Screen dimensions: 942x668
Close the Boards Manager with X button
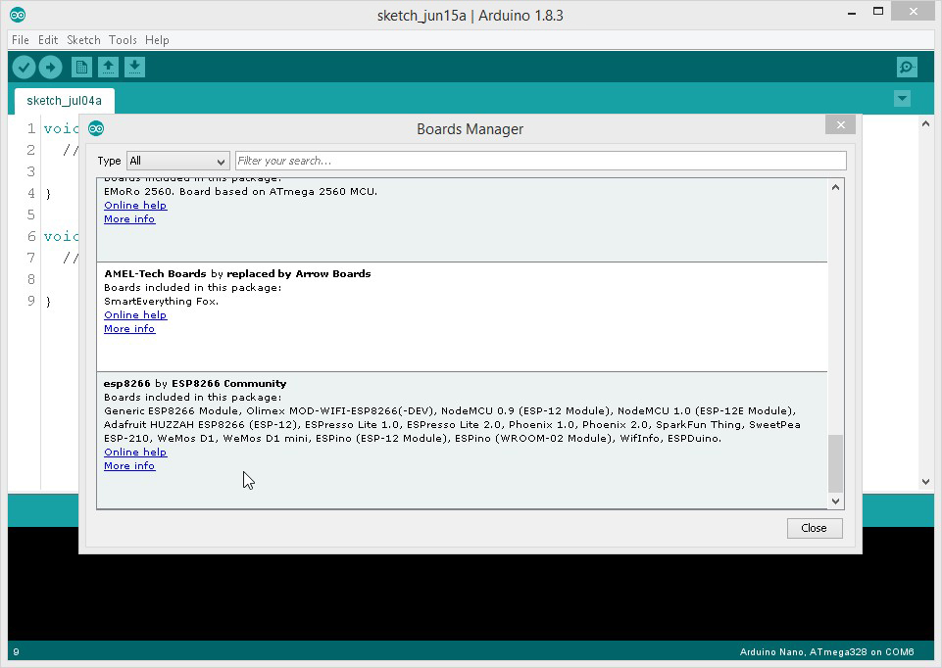click(x=839, y=124)
